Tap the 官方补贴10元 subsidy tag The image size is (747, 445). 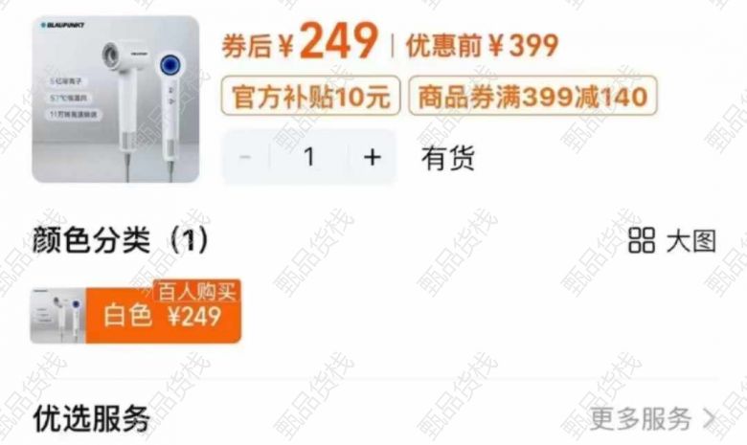(x=310, y=96)
